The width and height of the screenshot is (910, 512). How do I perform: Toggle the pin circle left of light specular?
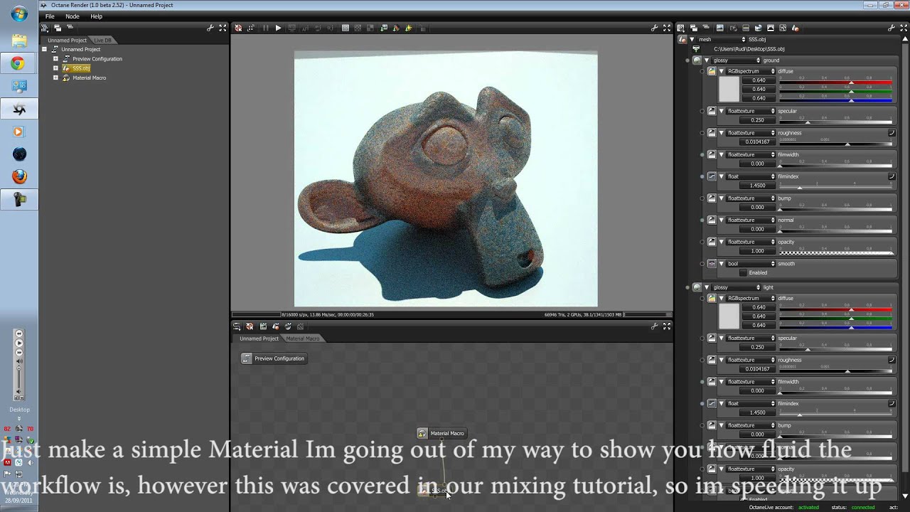[x=702, y=338]
